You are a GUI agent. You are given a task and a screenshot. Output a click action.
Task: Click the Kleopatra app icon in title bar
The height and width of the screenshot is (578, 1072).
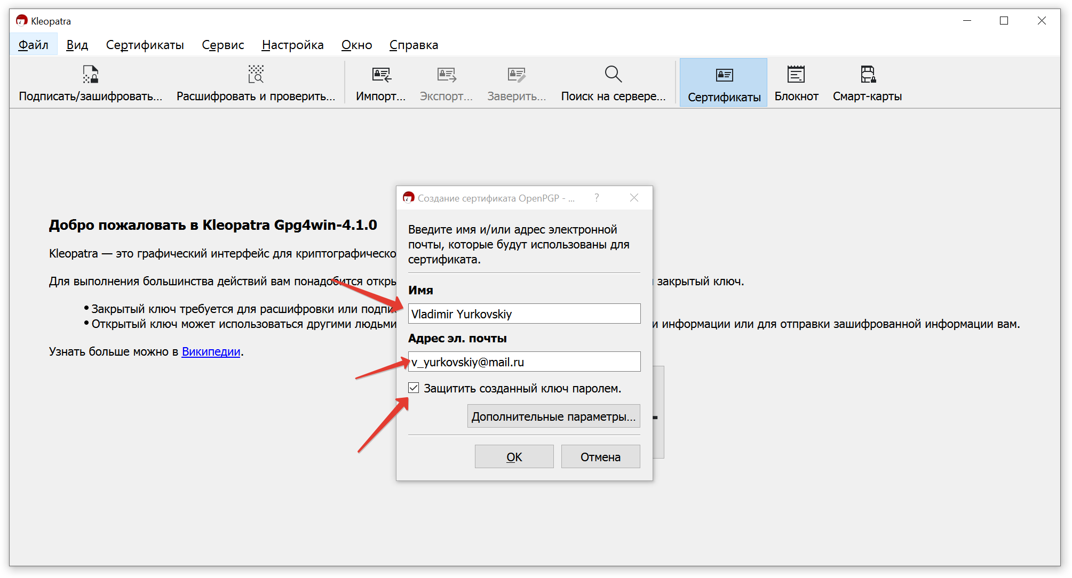22,21
